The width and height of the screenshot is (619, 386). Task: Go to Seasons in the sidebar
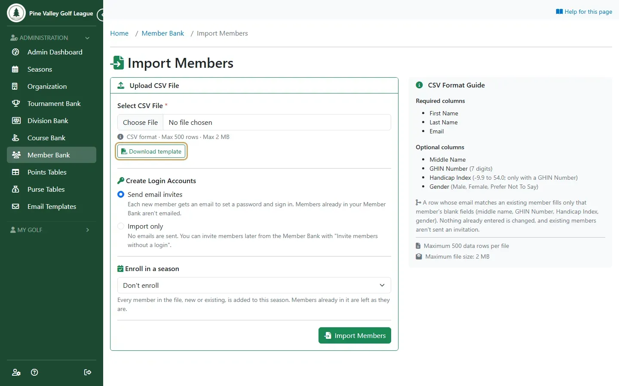[x=52, y=69]
